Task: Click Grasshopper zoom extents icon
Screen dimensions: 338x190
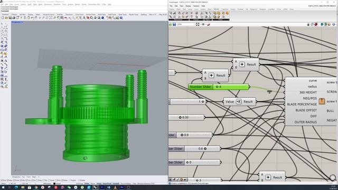Action: [x=198, y=24]
